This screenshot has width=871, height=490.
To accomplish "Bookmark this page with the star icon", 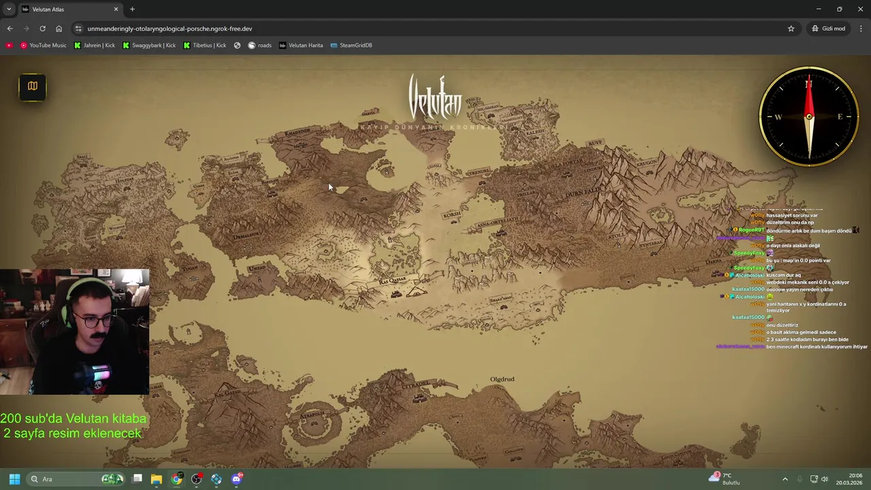I will click(x=791, y=29).
